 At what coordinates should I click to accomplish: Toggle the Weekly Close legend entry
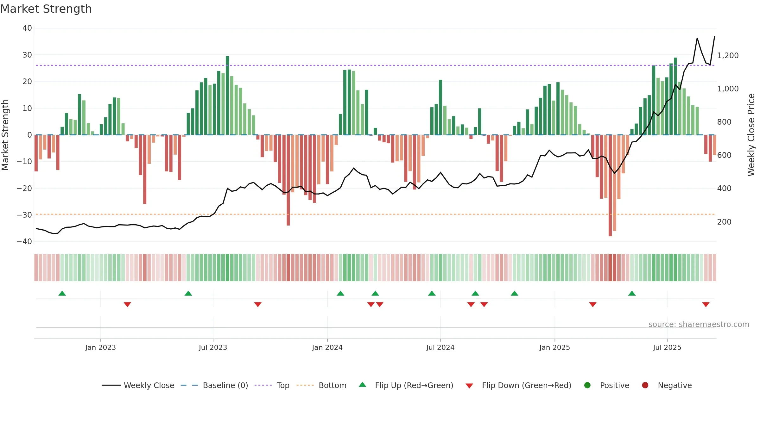[138, 385]
